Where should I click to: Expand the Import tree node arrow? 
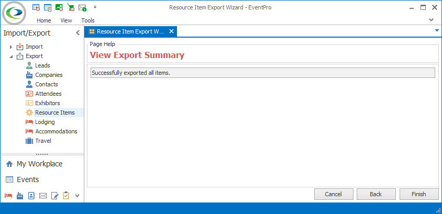click(x=11, y=47)
